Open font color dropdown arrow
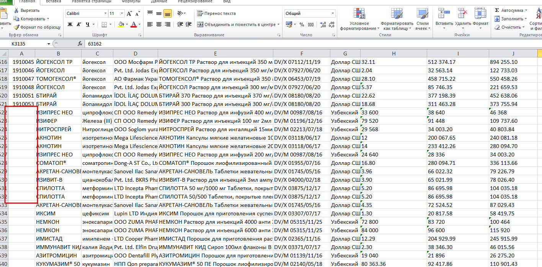This screenshot has width=542, height=267. coord(139,24)
